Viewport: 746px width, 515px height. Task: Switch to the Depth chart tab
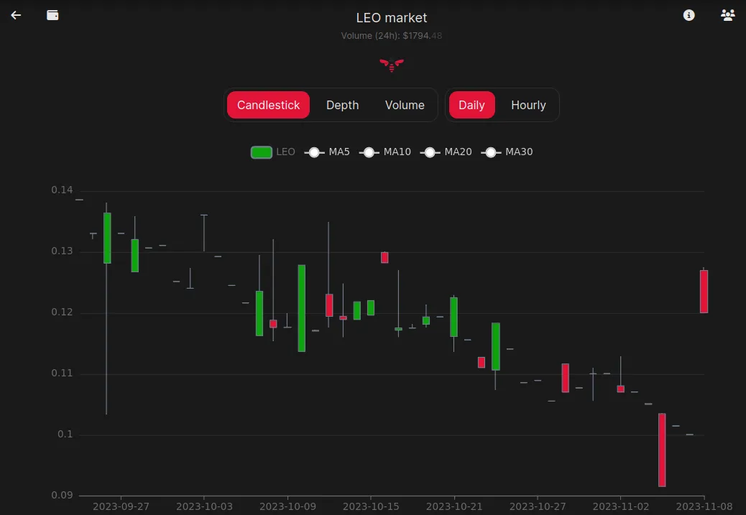pos(343,105)
